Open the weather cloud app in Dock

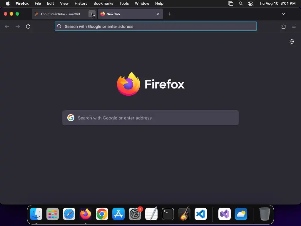click(241, 214)
